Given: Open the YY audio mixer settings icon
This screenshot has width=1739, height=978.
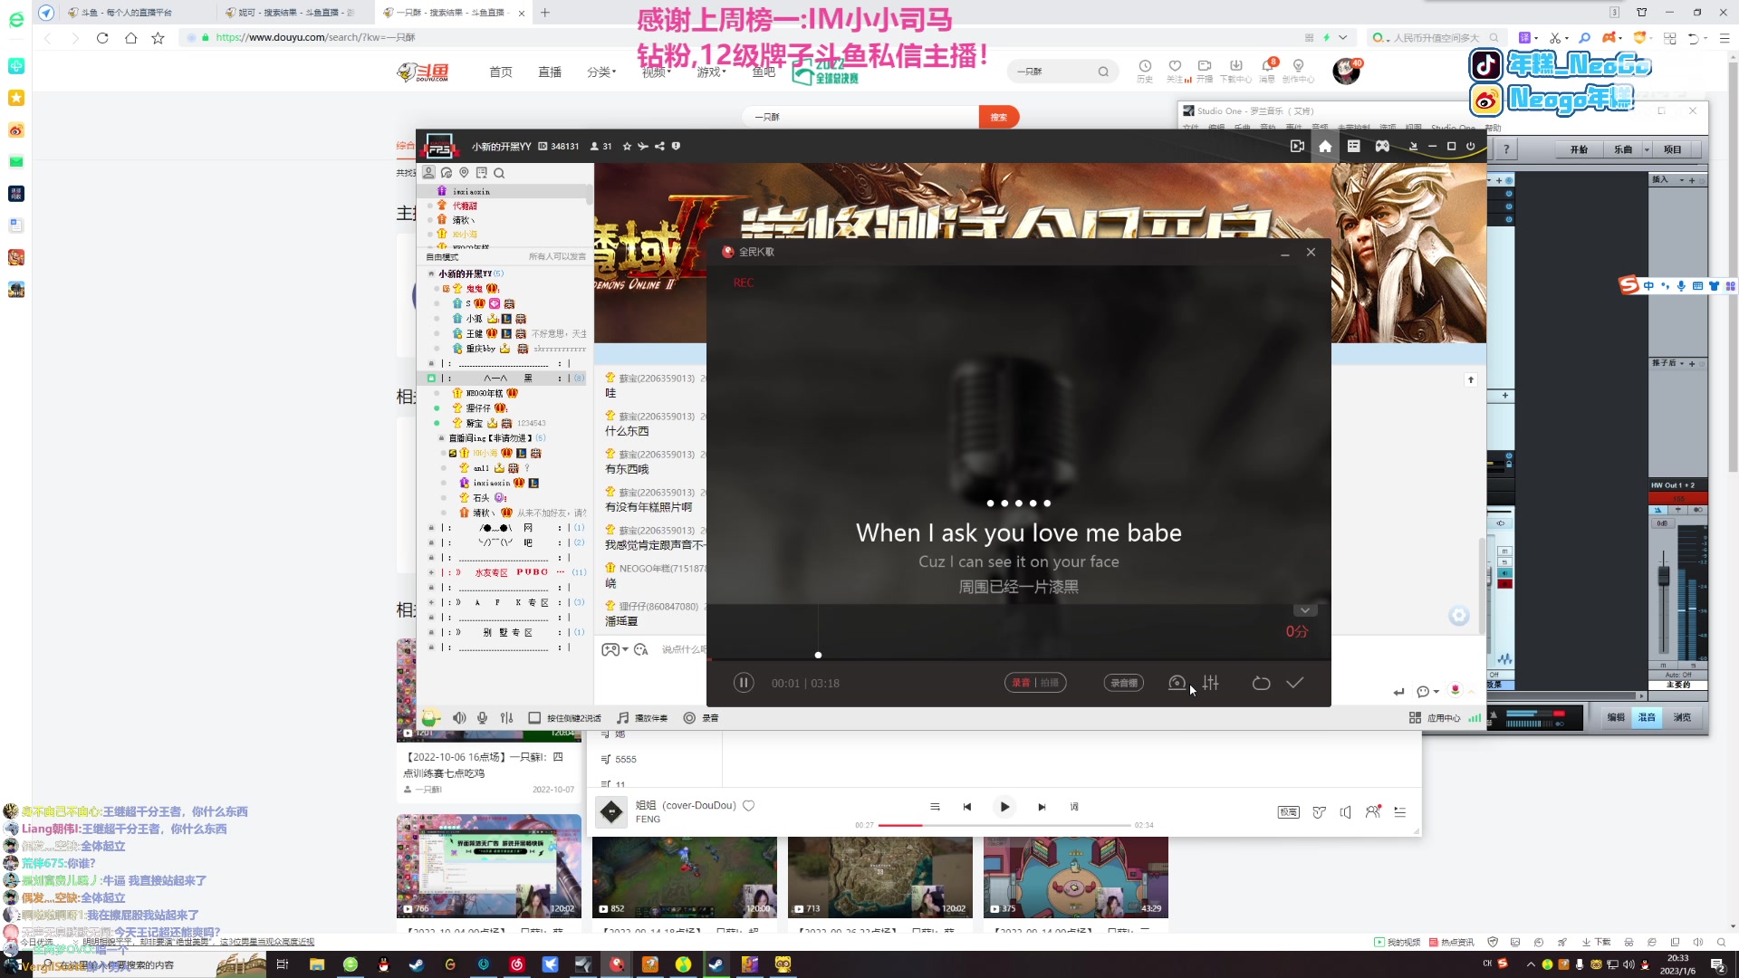Looking at the screenshot, I should [x=507, y=718].
